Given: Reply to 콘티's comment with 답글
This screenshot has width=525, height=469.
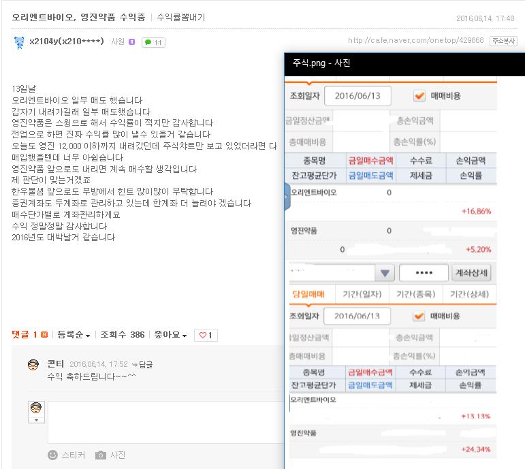Looking at the screenshot, I should [142, 364].
